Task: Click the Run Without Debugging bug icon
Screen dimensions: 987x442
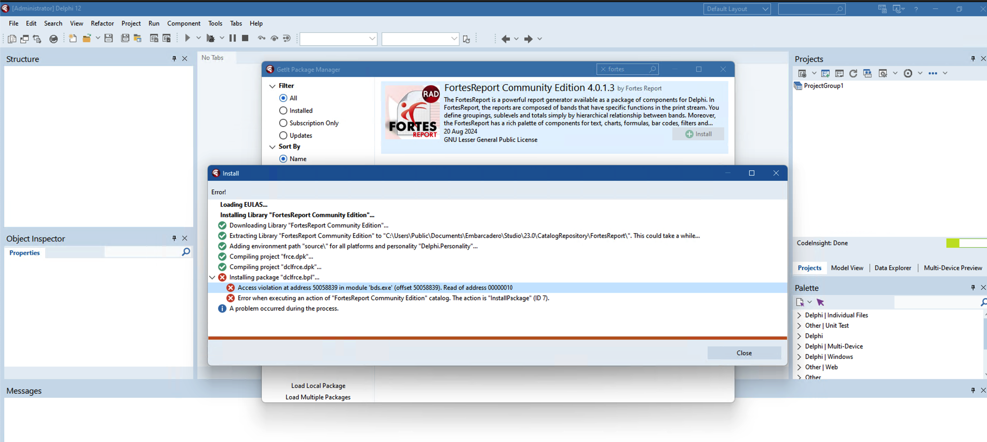Action: coord(211,38)
